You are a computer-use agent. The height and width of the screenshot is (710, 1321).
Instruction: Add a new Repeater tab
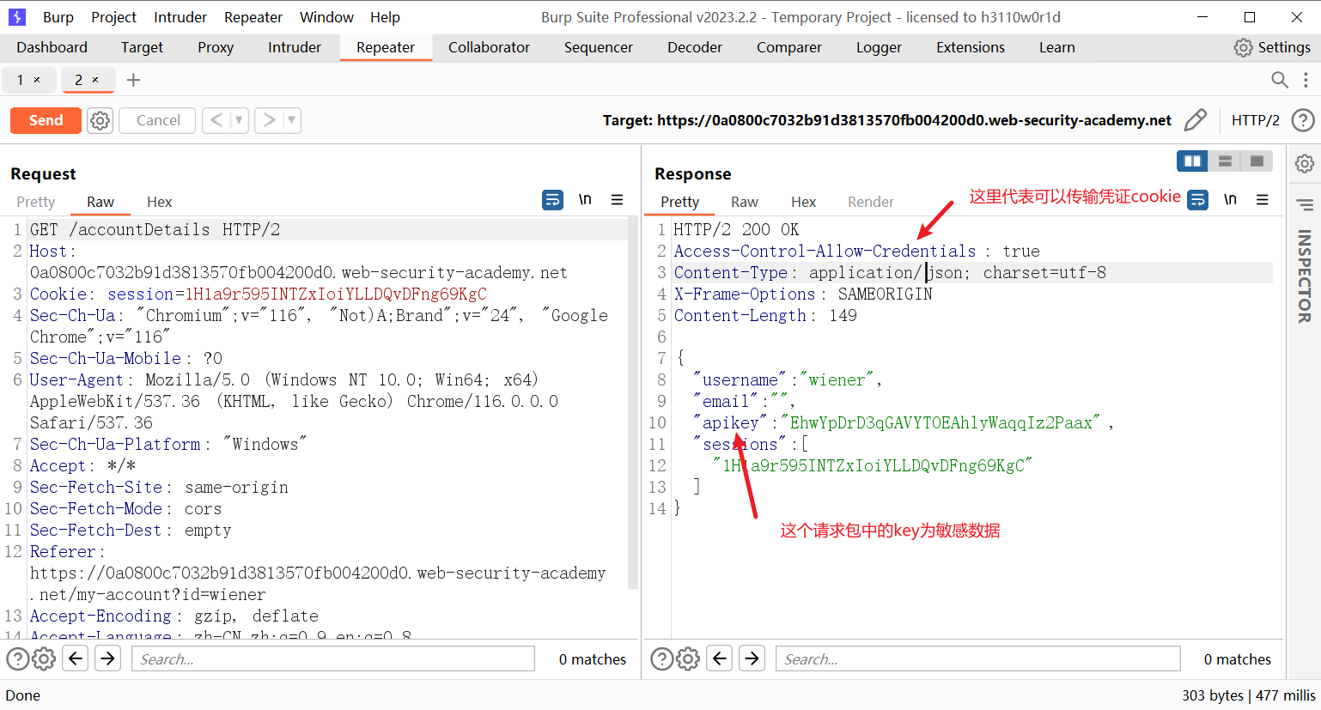(x=133, y=80)
